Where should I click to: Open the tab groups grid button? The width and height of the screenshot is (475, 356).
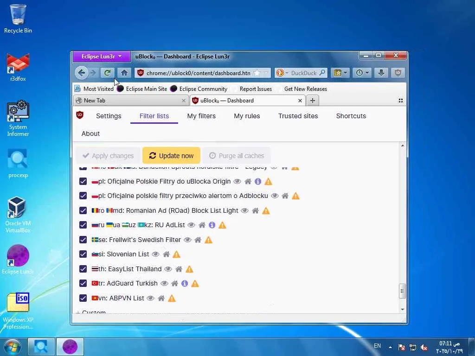click(x=400, y=101)
